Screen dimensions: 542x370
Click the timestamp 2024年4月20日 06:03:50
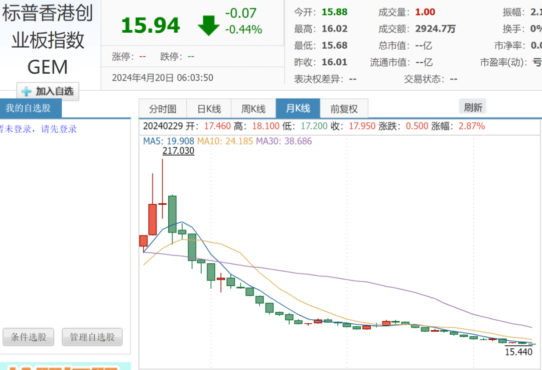[163, 77]
